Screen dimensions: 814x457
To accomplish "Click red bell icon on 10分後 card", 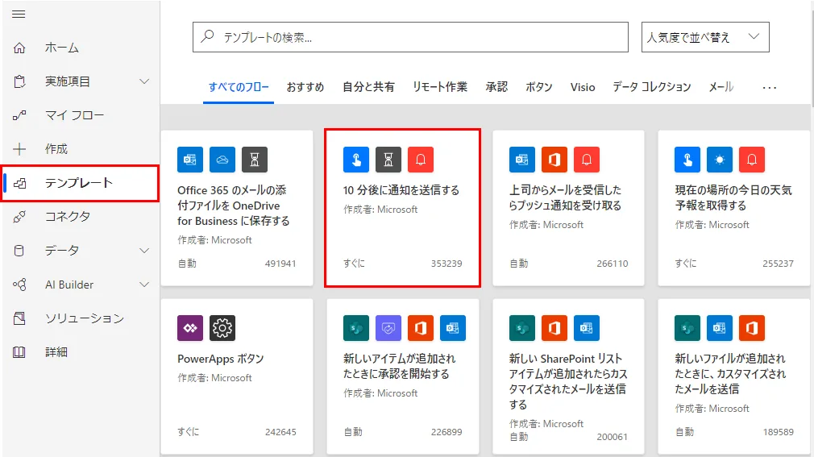I will (421, 160).
